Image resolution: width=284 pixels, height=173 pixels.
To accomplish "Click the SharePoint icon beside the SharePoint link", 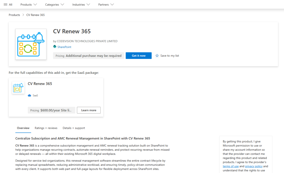I will point(55,47).
